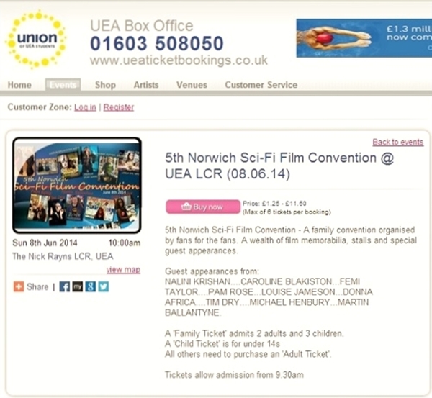Click the Log in link
This screenshot has height=398, width=432.
click(85, 107)
